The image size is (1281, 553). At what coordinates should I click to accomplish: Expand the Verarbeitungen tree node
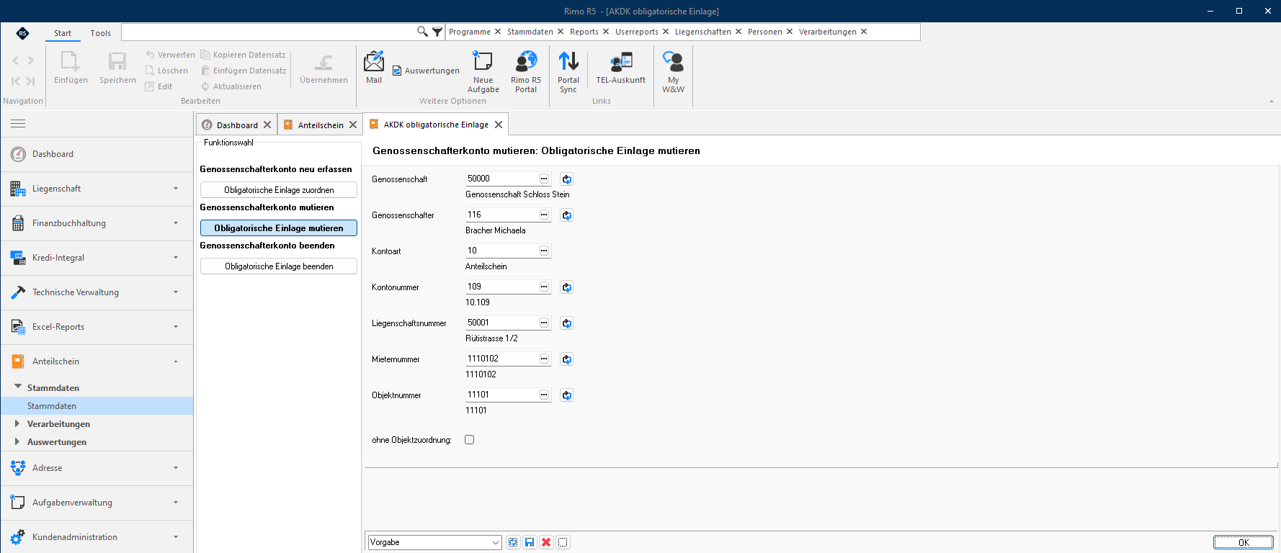pyautogui.click(x=17, y=423)
